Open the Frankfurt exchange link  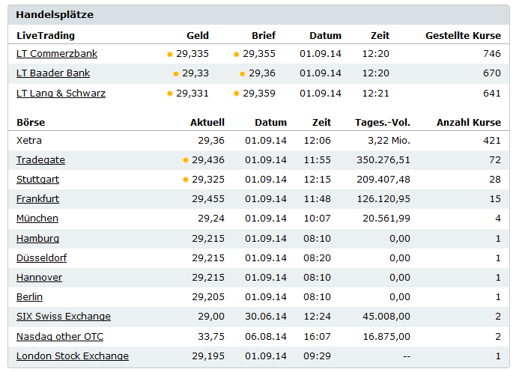click(x=37, y=199)
